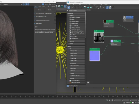The width and height of the screenshot is (139, 104).
Task: Click the lock selection icon in status bar
Action: [x=110, y=100]
